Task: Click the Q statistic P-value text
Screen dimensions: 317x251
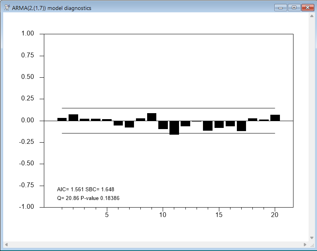Action: point(88,198)
